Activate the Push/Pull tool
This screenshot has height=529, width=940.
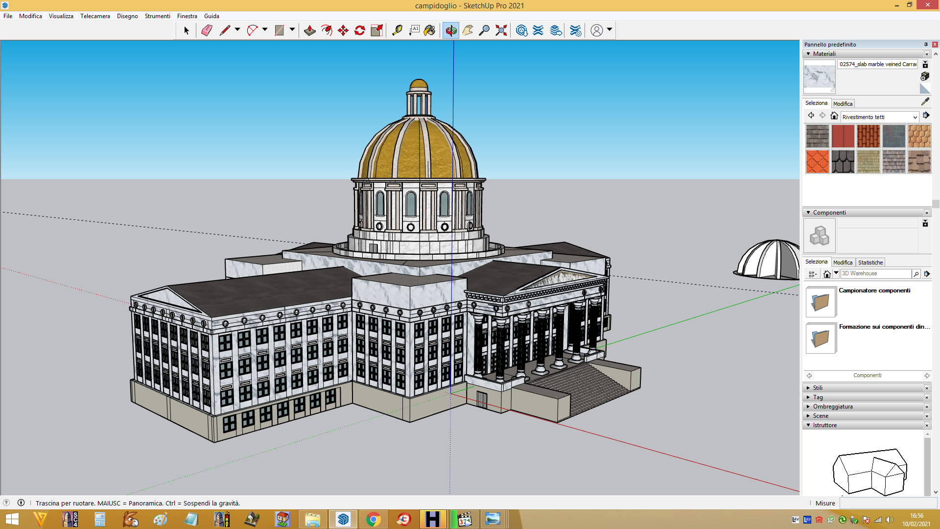309,30
